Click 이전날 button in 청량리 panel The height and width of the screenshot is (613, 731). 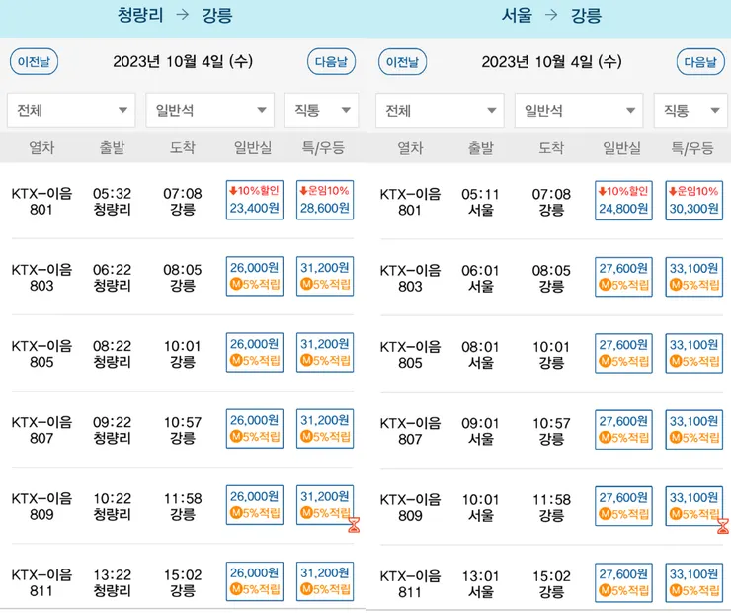pyautogui.click(x=35, y=61)
